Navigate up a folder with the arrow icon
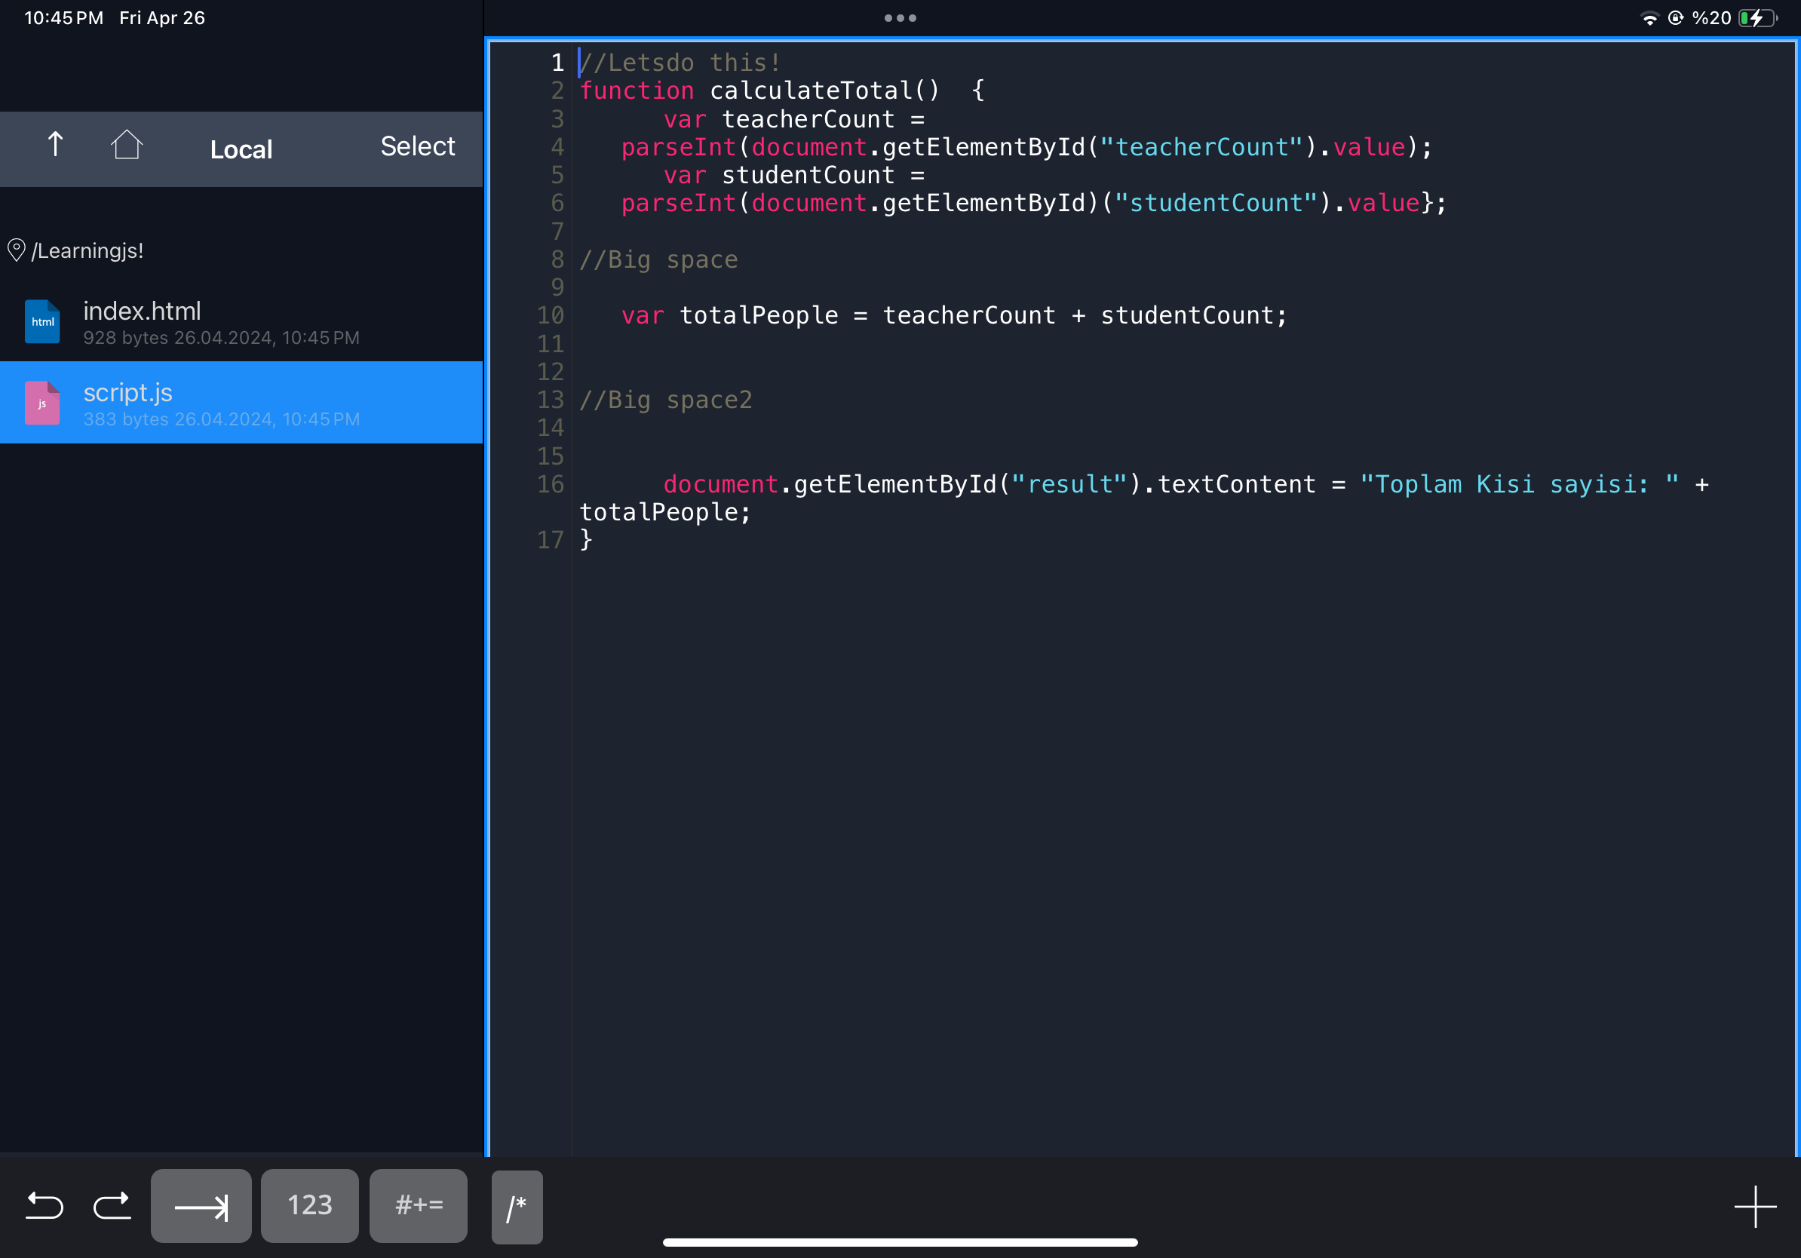Screen dimensions: 1801x1258 [x=55, y=146]
